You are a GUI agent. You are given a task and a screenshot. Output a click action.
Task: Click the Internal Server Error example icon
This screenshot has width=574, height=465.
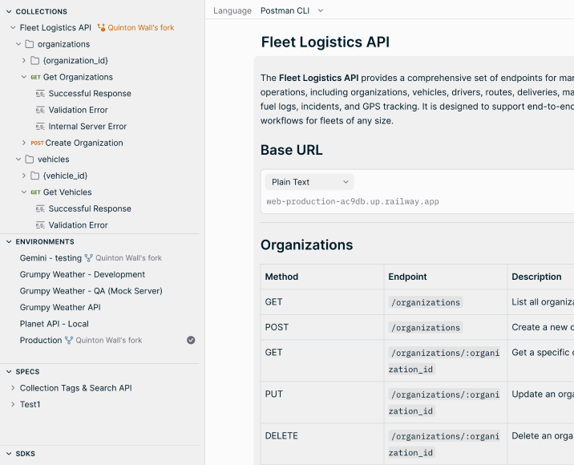click(x=40, y=127)
